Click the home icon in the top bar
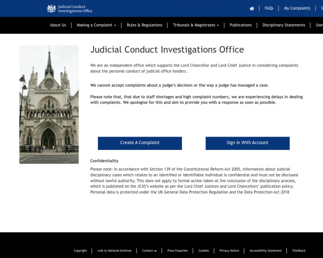Image resolution: width=323 pixels, height=258 pixels. (x=252, y=9)
